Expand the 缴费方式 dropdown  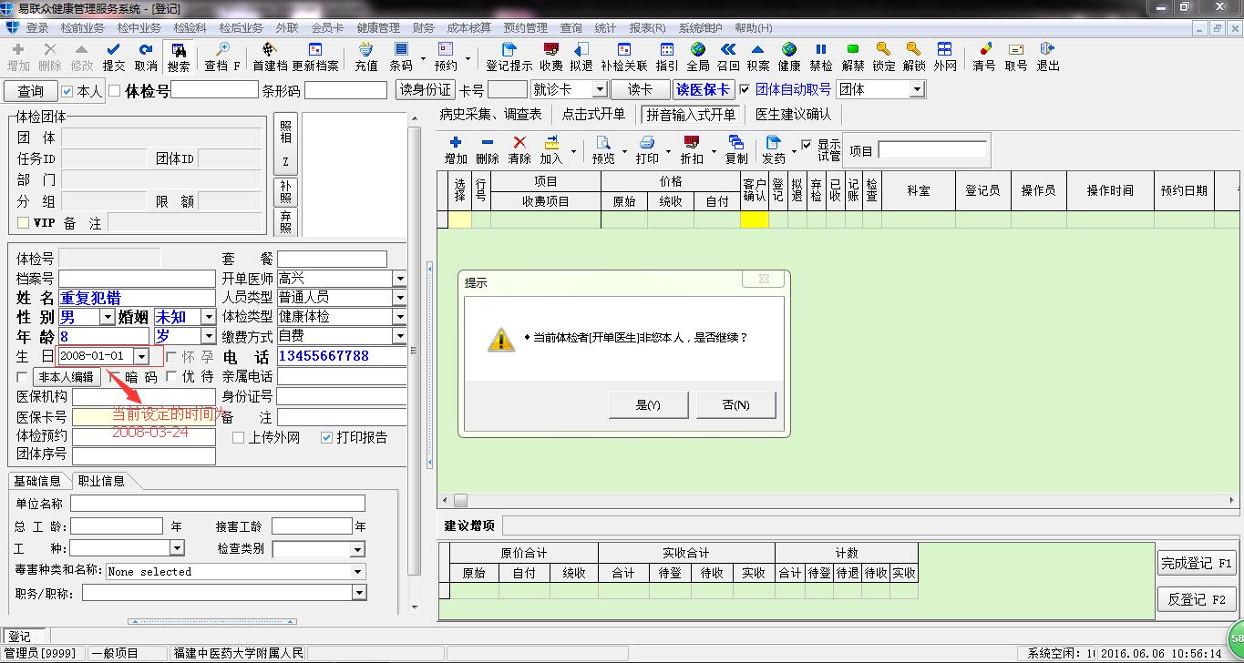[399, 336]
